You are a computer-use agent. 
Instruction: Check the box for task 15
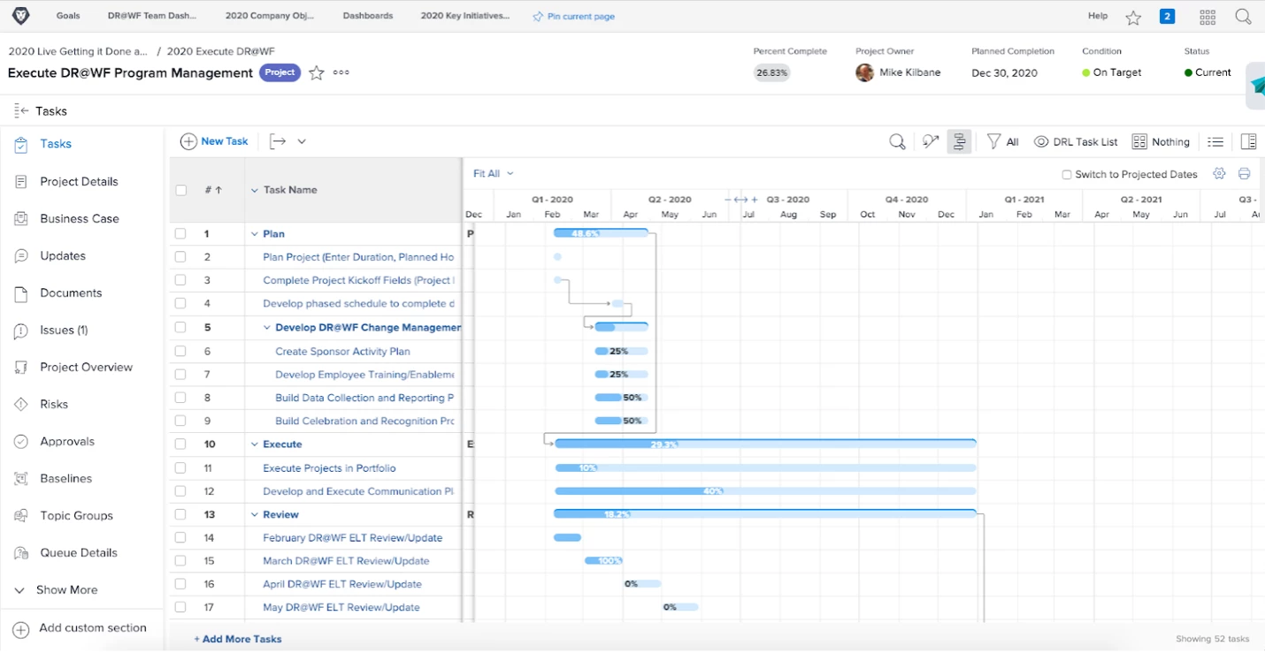180,561
